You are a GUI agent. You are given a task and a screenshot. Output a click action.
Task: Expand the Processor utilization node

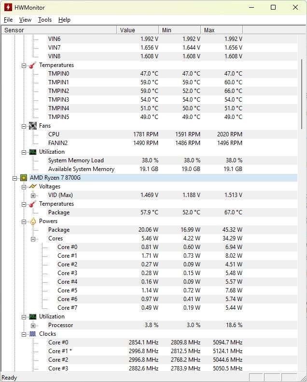pos(33,326)
